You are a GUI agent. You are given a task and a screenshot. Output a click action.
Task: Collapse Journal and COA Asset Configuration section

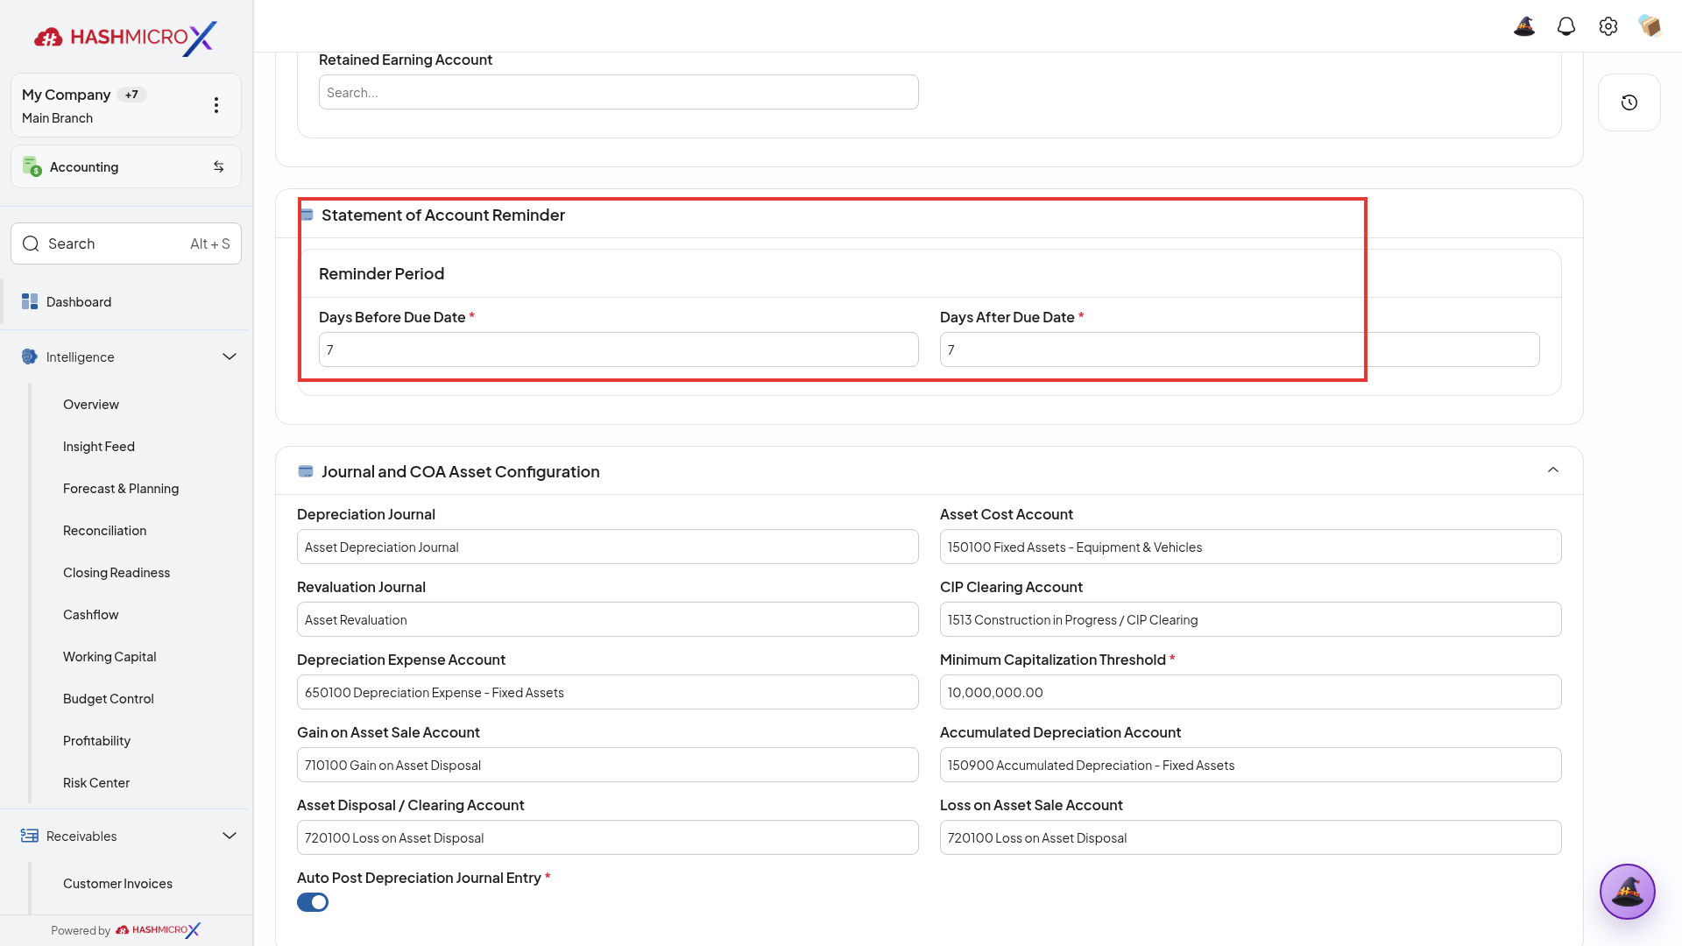coord(1553,470)
